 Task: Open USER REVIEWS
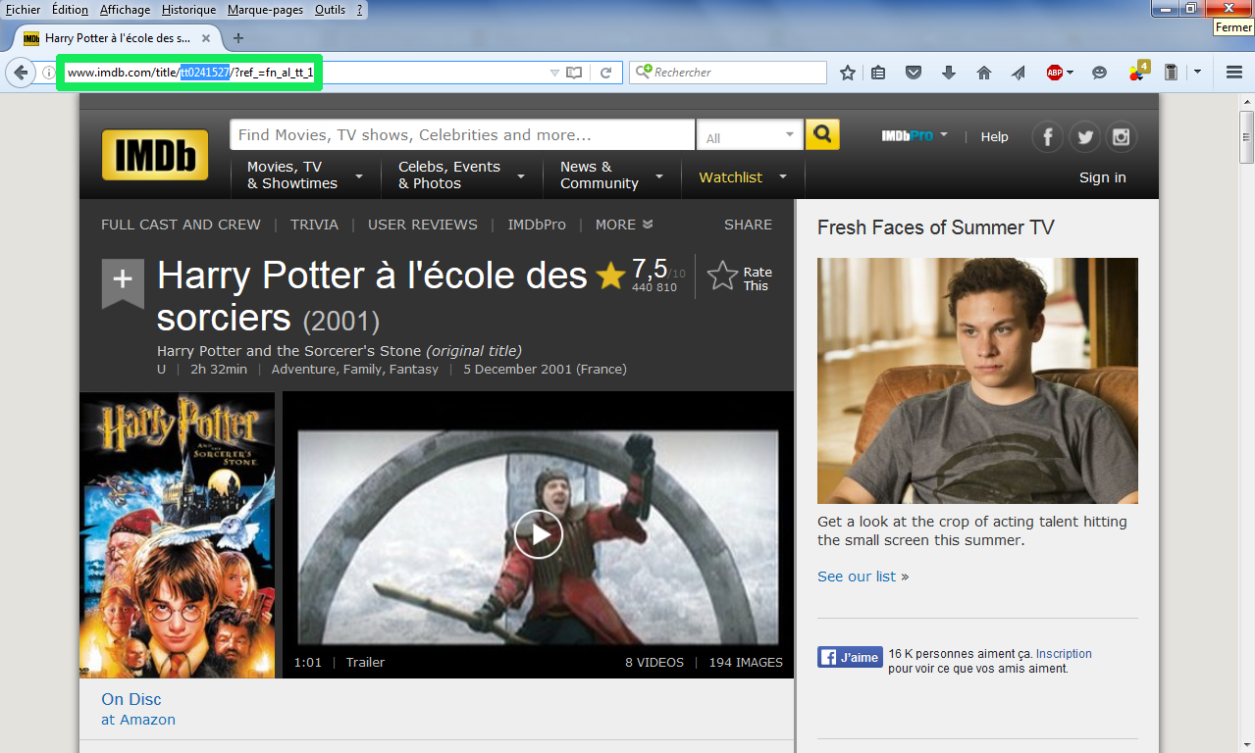tap(423, 225)
